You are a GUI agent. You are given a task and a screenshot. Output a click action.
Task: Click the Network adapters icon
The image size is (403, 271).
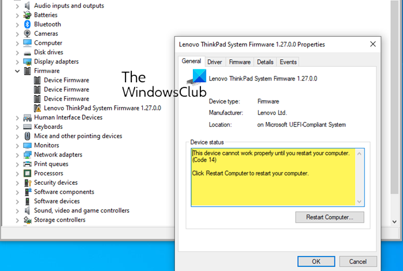pos(27,155)
